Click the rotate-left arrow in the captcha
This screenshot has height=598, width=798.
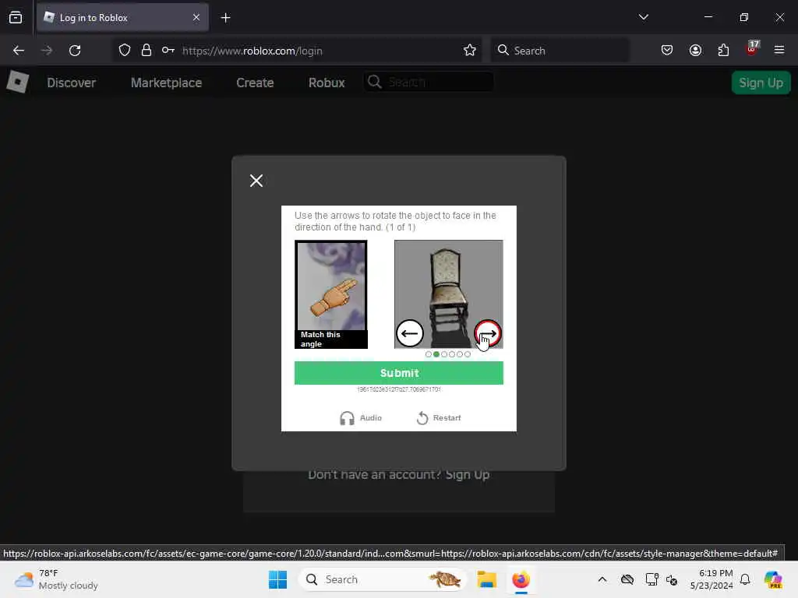pos(410,333)
